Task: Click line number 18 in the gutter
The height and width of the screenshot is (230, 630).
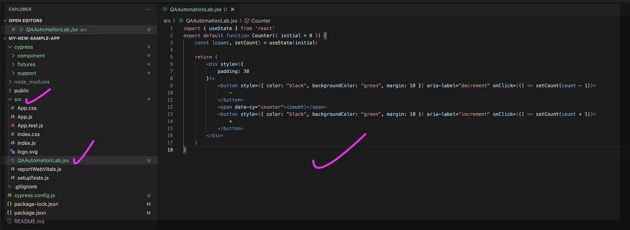Action: (x=170, y=150)
